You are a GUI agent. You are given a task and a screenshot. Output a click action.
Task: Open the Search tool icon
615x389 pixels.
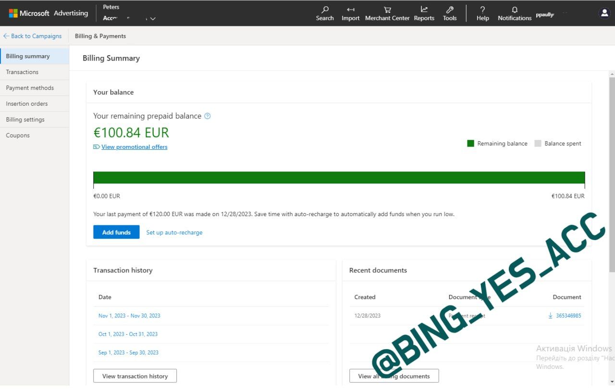pyautogui.click(x=325, y=10)
